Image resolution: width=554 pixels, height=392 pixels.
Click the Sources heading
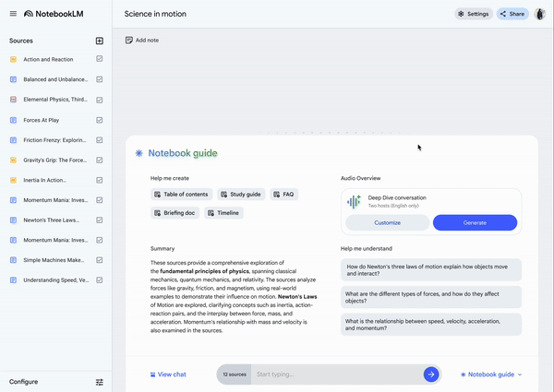click(x=21, y=41)
